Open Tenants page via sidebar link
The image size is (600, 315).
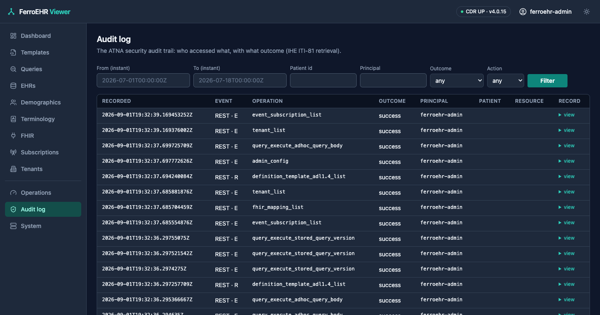pos(43,169)
